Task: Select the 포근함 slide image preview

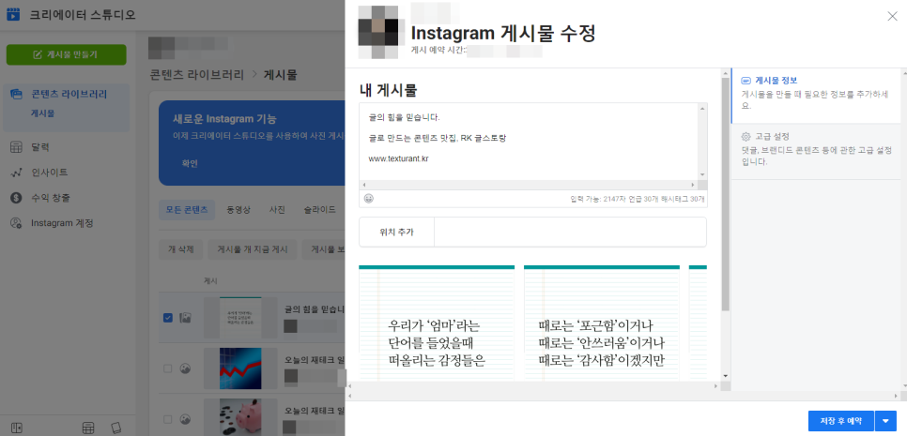Action: (602, 323)
